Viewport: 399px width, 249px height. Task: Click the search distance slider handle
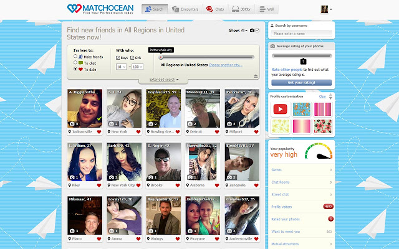[x=161, y=57]
